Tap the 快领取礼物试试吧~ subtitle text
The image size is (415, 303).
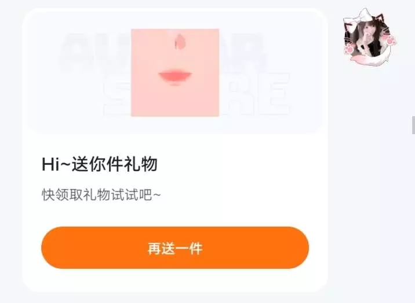point(101,195)
